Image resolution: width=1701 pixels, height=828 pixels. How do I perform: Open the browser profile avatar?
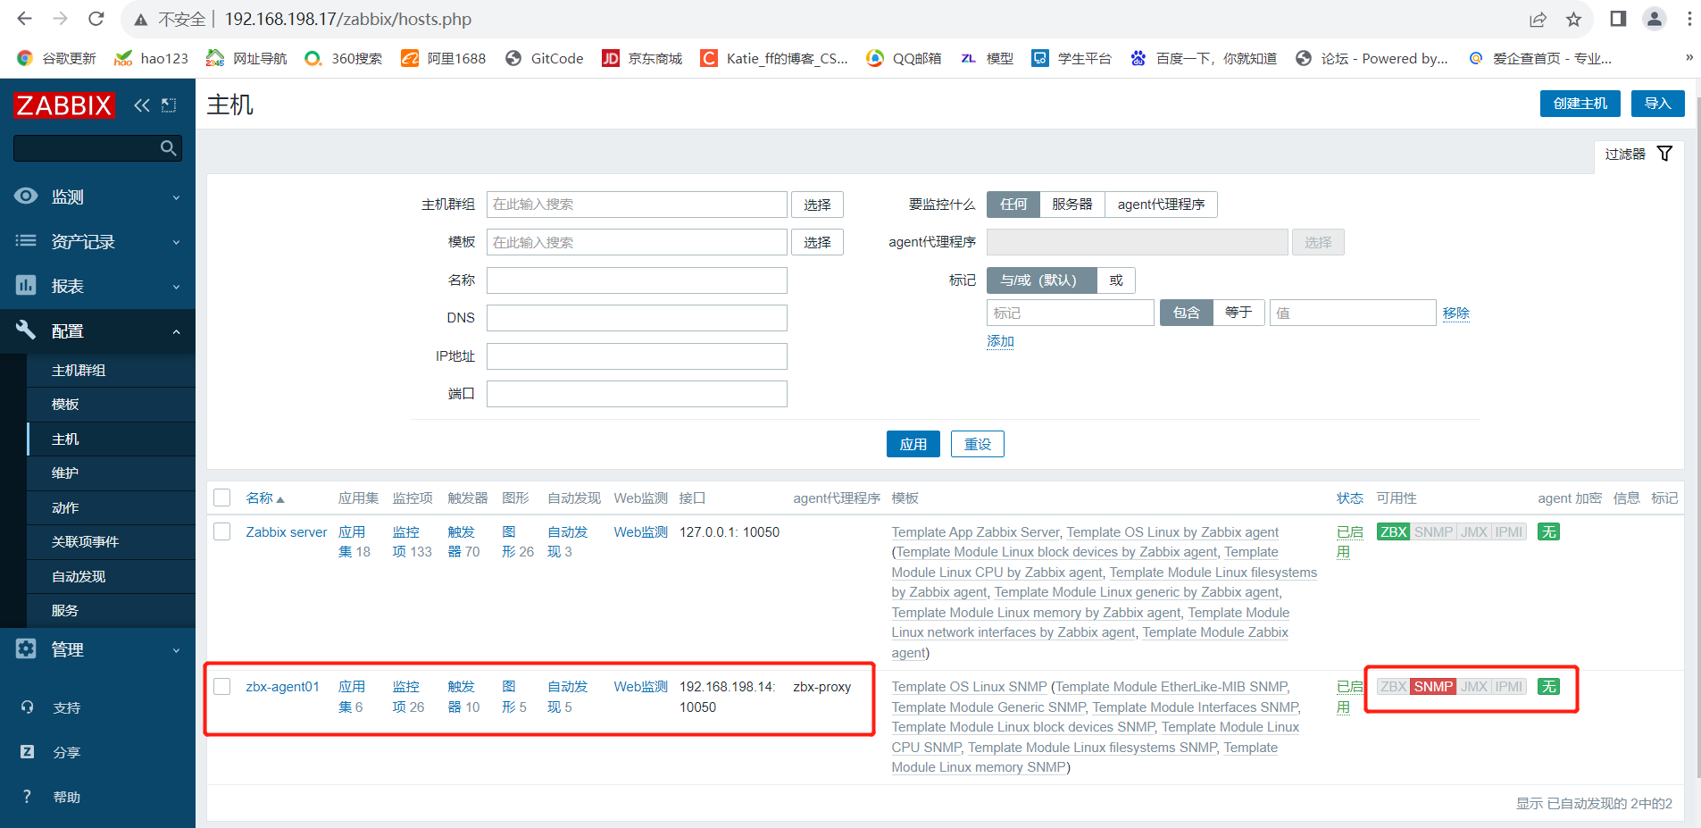point(1655,19)
